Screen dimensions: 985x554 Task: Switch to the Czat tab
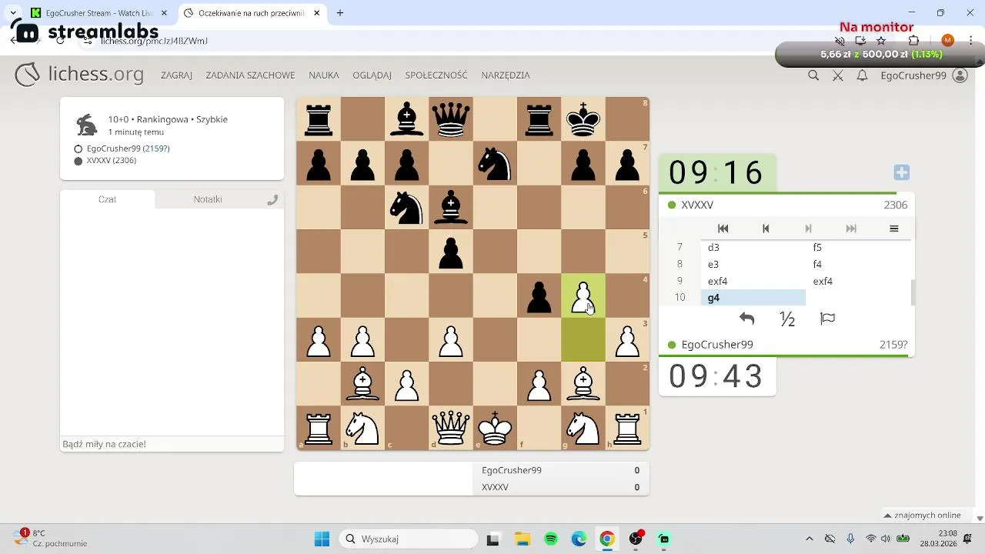pyautogui.click(x=107, y=199)
